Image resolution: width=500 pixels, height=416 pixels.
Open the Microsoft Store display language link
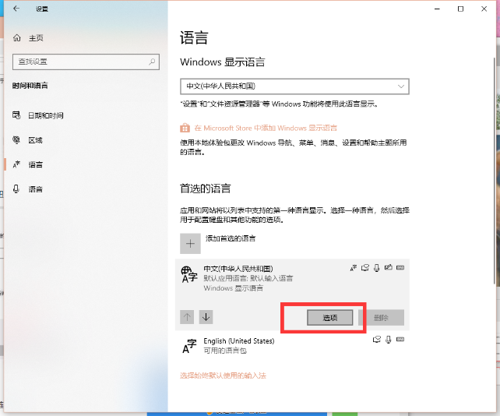pos(266,128)
